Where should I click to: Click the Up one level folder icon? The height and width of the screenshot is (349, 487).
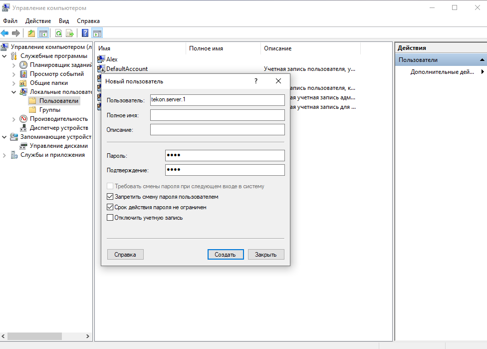(x=31, y=33)
